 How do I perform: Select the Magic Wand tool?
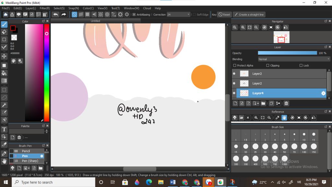tap(4, 105)
